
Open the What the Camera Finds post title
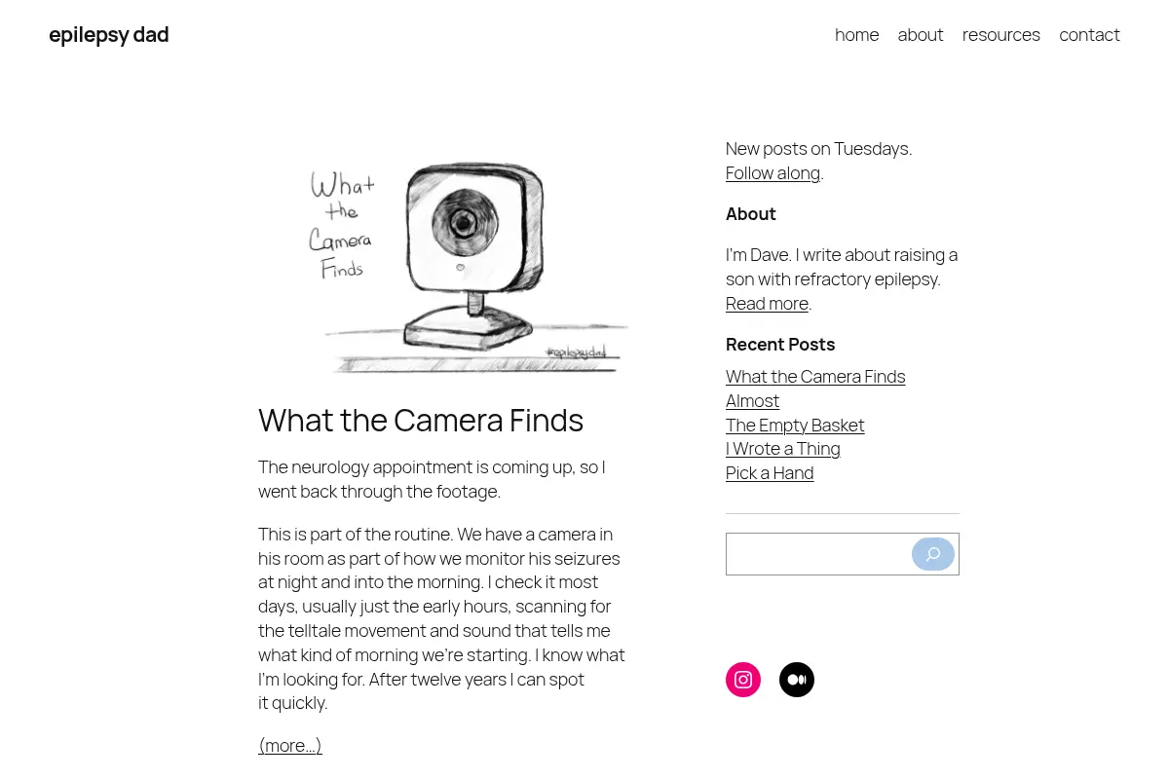point(421,421)
